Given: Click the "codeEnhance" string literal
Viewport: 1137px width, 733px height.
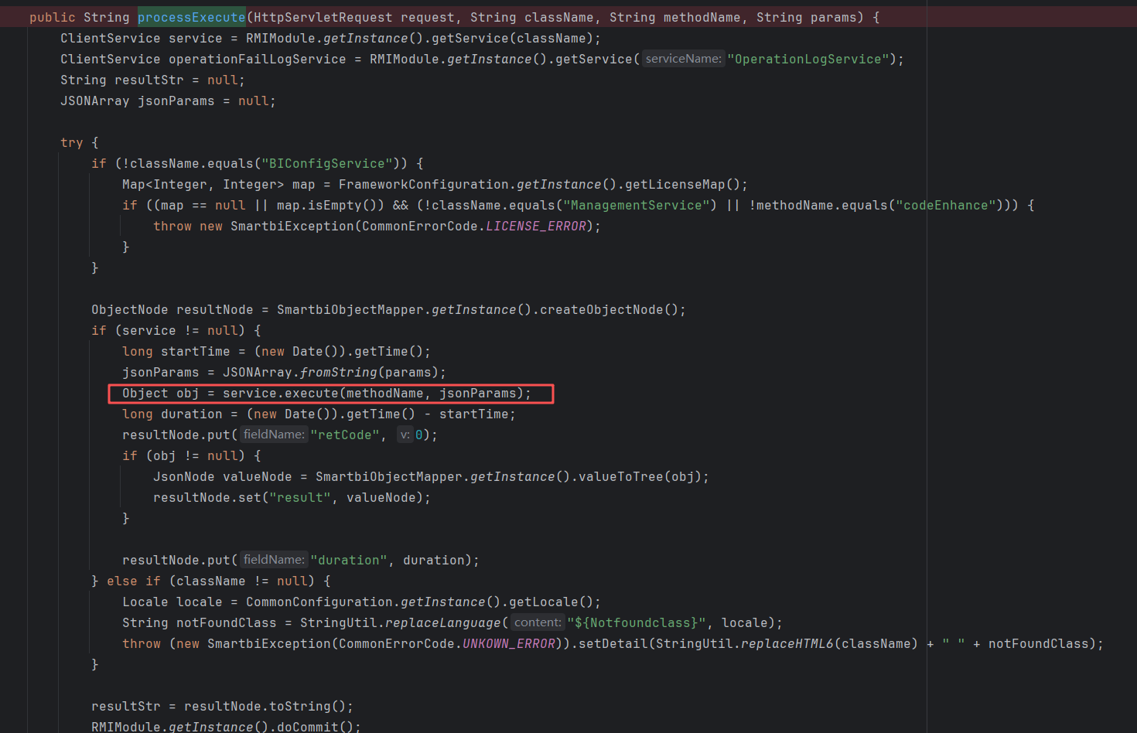Looking at the screenshot, I should tap(945, 205).
